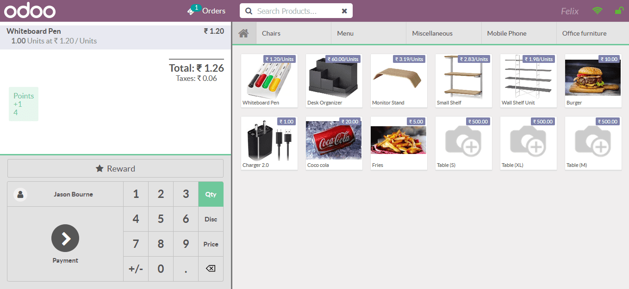Click the decimal point key

click(x=186, y=269)
